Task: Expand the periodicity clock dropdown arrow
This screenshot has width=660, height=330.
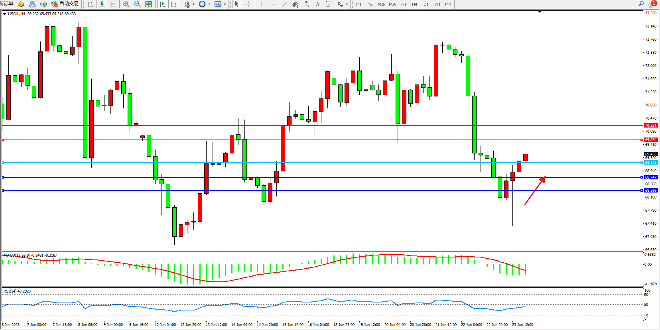Action: [209, 4]
